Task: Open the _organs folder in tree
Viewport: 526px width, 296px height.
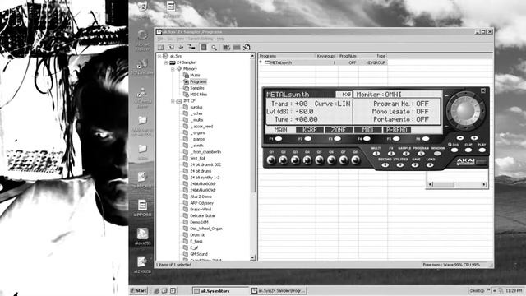Action: click(x=198, y=133)
